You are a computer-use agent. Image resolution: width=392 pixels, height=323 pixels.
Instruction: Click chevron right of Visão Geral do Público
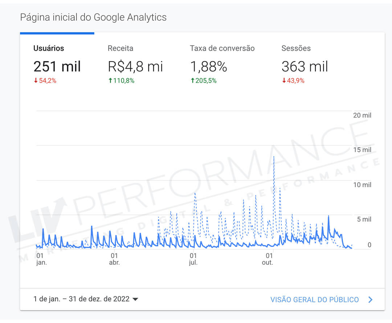point(370,300)
